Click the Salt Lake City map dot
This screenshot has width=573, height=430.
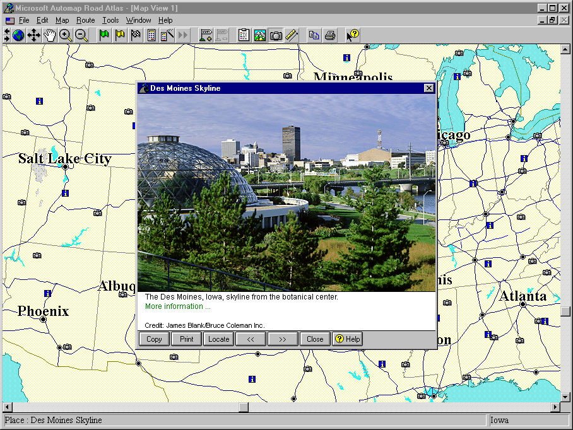click(66, 167)
